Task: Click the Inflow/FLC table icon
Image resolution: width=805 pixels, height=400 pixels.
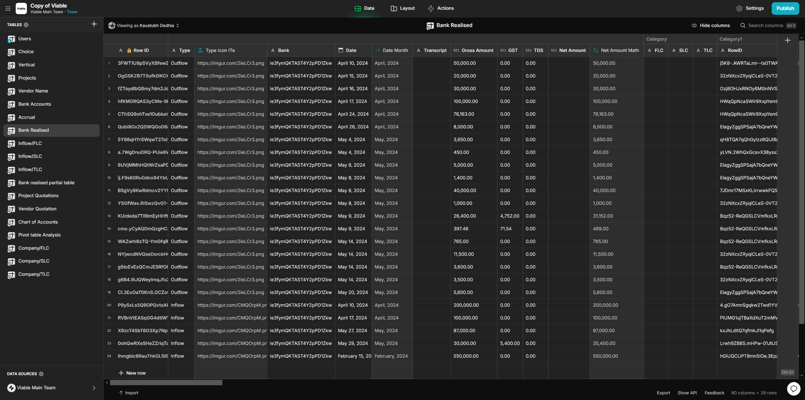Action: pos(11,144)
